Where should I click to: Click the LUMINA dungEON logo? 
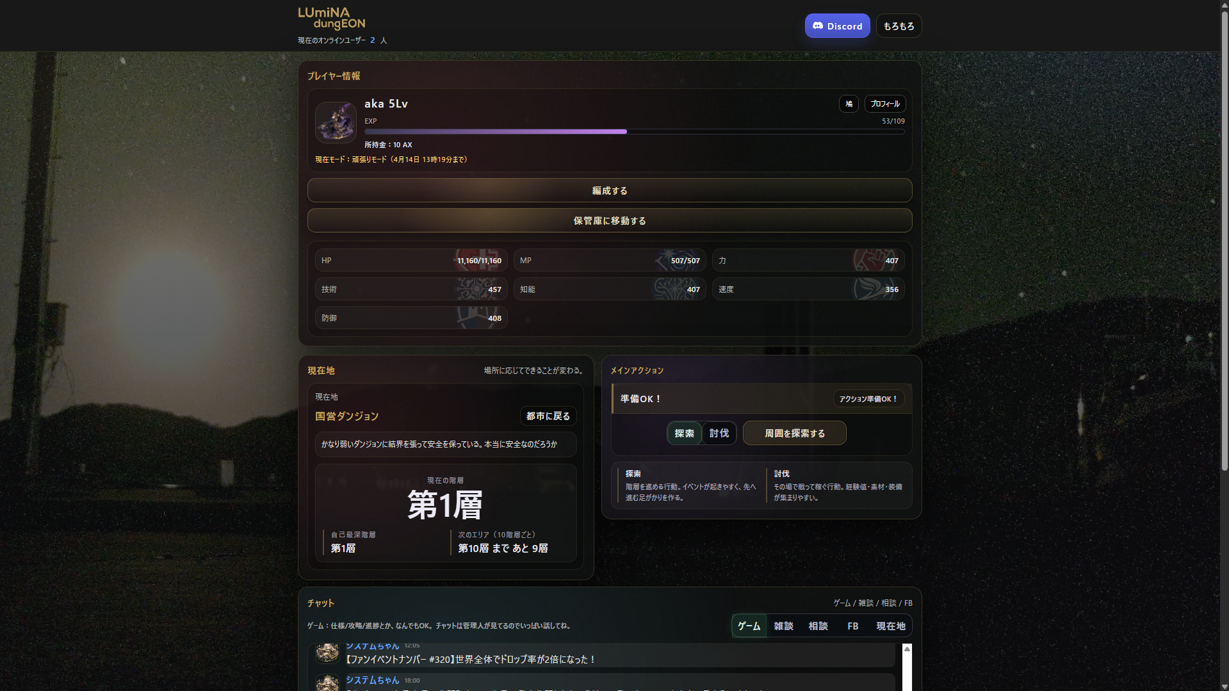pyautogui.click(x=332, y=19)
